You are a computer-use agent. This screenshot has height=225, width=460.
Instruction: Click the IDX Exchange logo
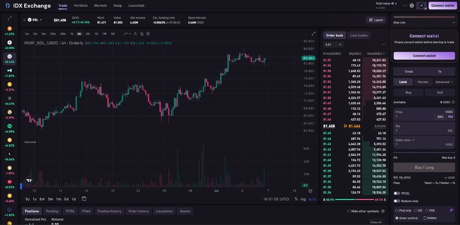click(x=28, y=5)
